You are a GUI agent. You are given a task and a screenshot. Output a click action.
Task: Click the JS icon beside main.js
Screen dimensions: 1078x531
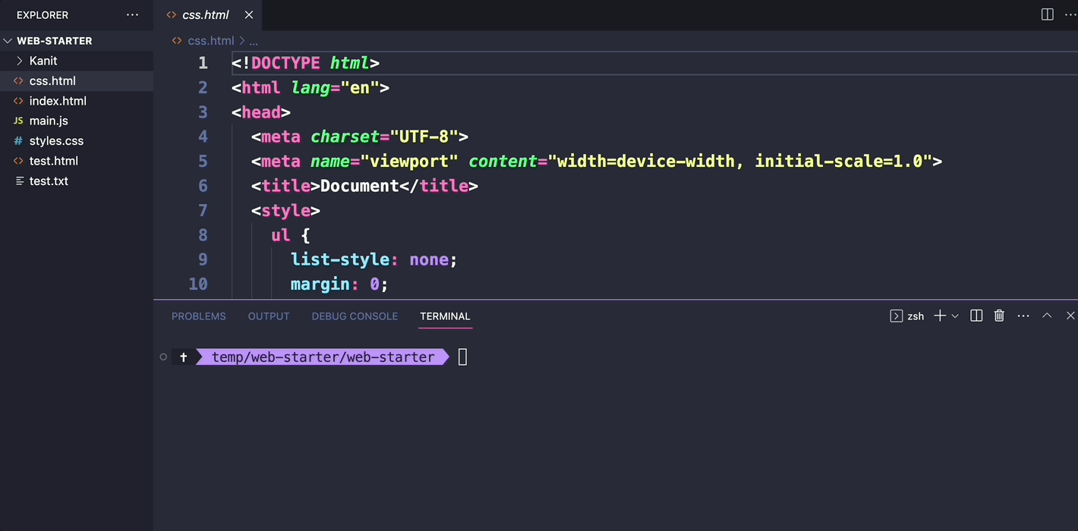pos(18,121)
